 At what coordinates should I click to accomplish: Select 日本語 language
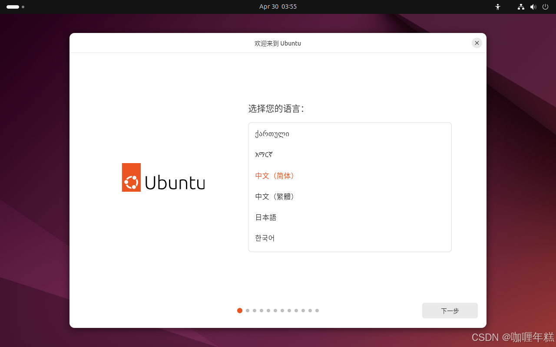pos(350,217)
